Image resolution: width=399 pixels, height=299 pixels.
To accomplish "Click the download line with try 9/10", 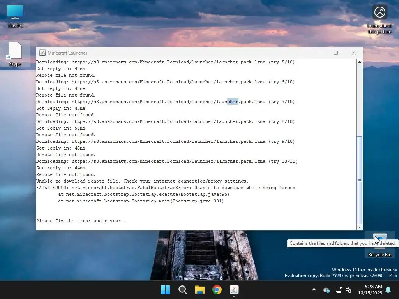I will [x=165, y=142].
